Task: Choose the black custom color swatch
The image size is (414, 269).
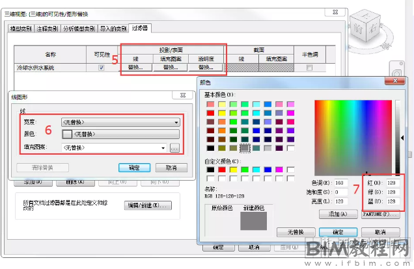Action: 210,170
